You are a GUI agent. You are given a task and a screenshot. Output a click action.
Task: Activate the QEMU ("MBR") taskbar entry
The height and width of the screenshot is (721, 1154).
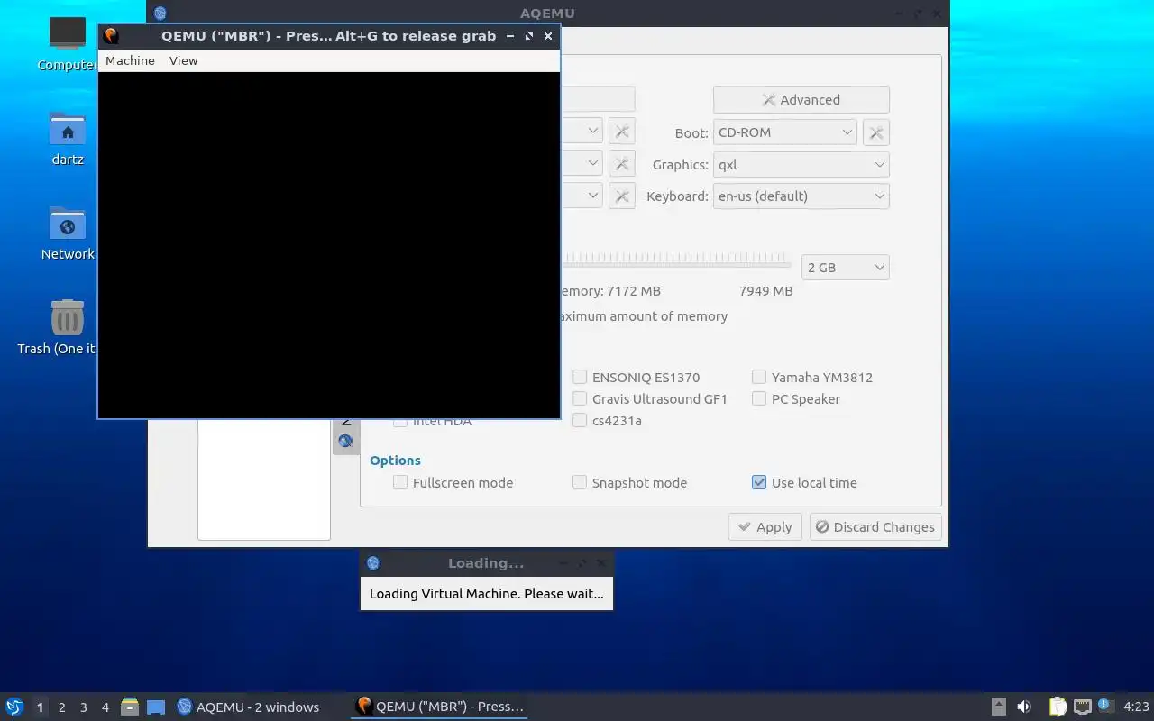439,707
